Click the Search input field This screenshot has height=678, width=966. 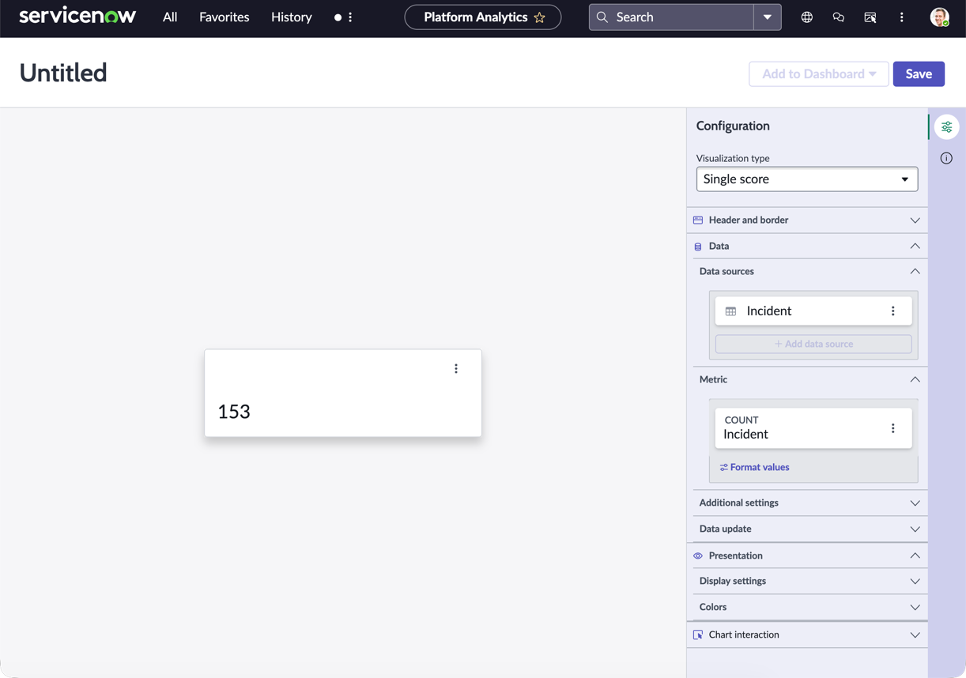point(671,17)
